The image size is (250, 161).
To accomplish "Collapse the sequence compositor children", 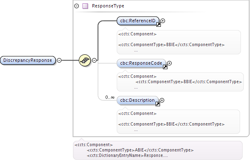I will point(94,60).
